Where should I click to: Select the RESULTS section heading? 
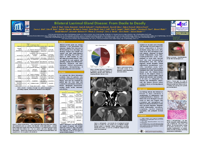pyautogui.click(x=141, y=42)
